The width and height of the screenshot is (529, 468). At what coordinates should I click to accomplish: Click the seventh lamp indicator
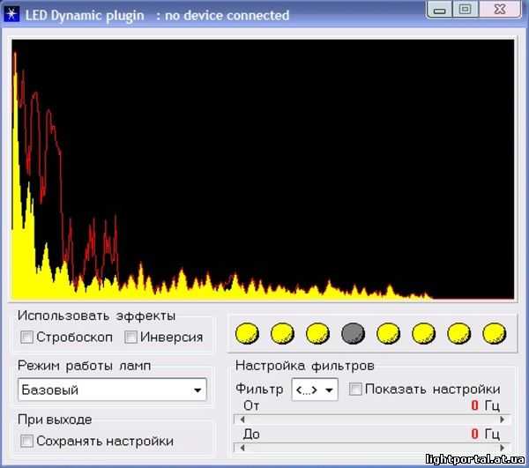pos(458,333)
